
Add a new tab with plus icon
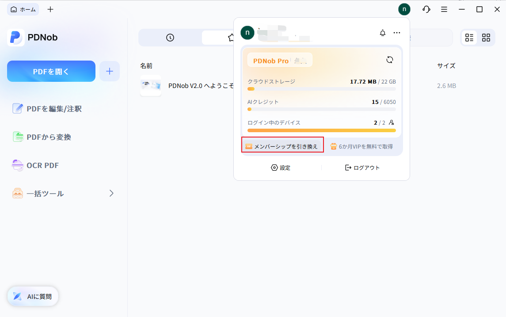click(x=50, y=9)
